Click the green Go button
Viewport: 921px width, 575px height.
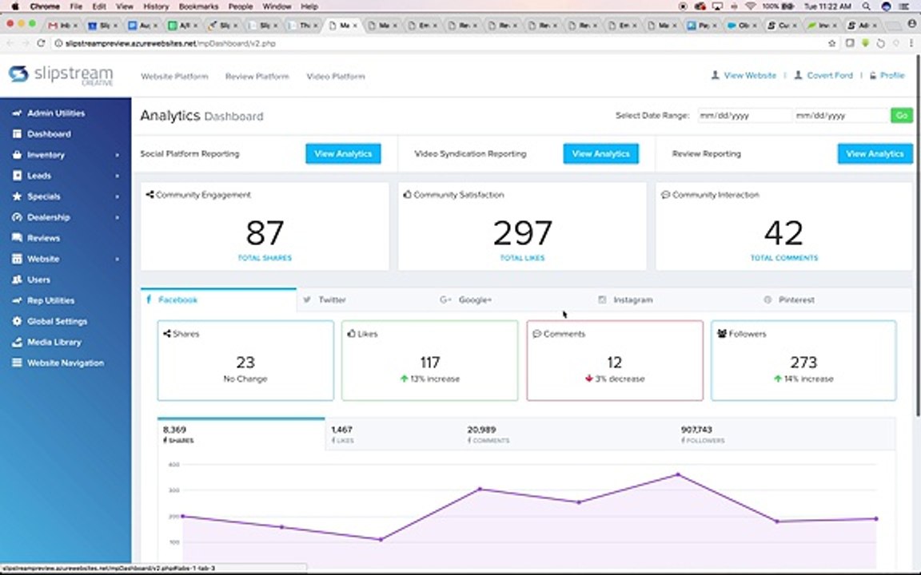(902, 116)
